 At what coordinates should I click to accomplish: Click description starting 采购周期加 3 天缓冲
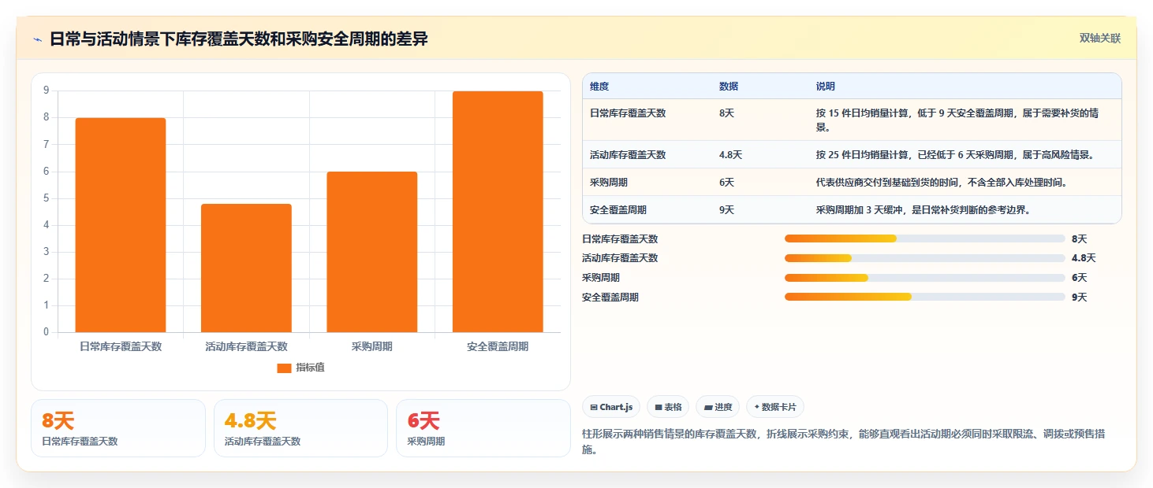pyautogui.click(x=924, y=210)
